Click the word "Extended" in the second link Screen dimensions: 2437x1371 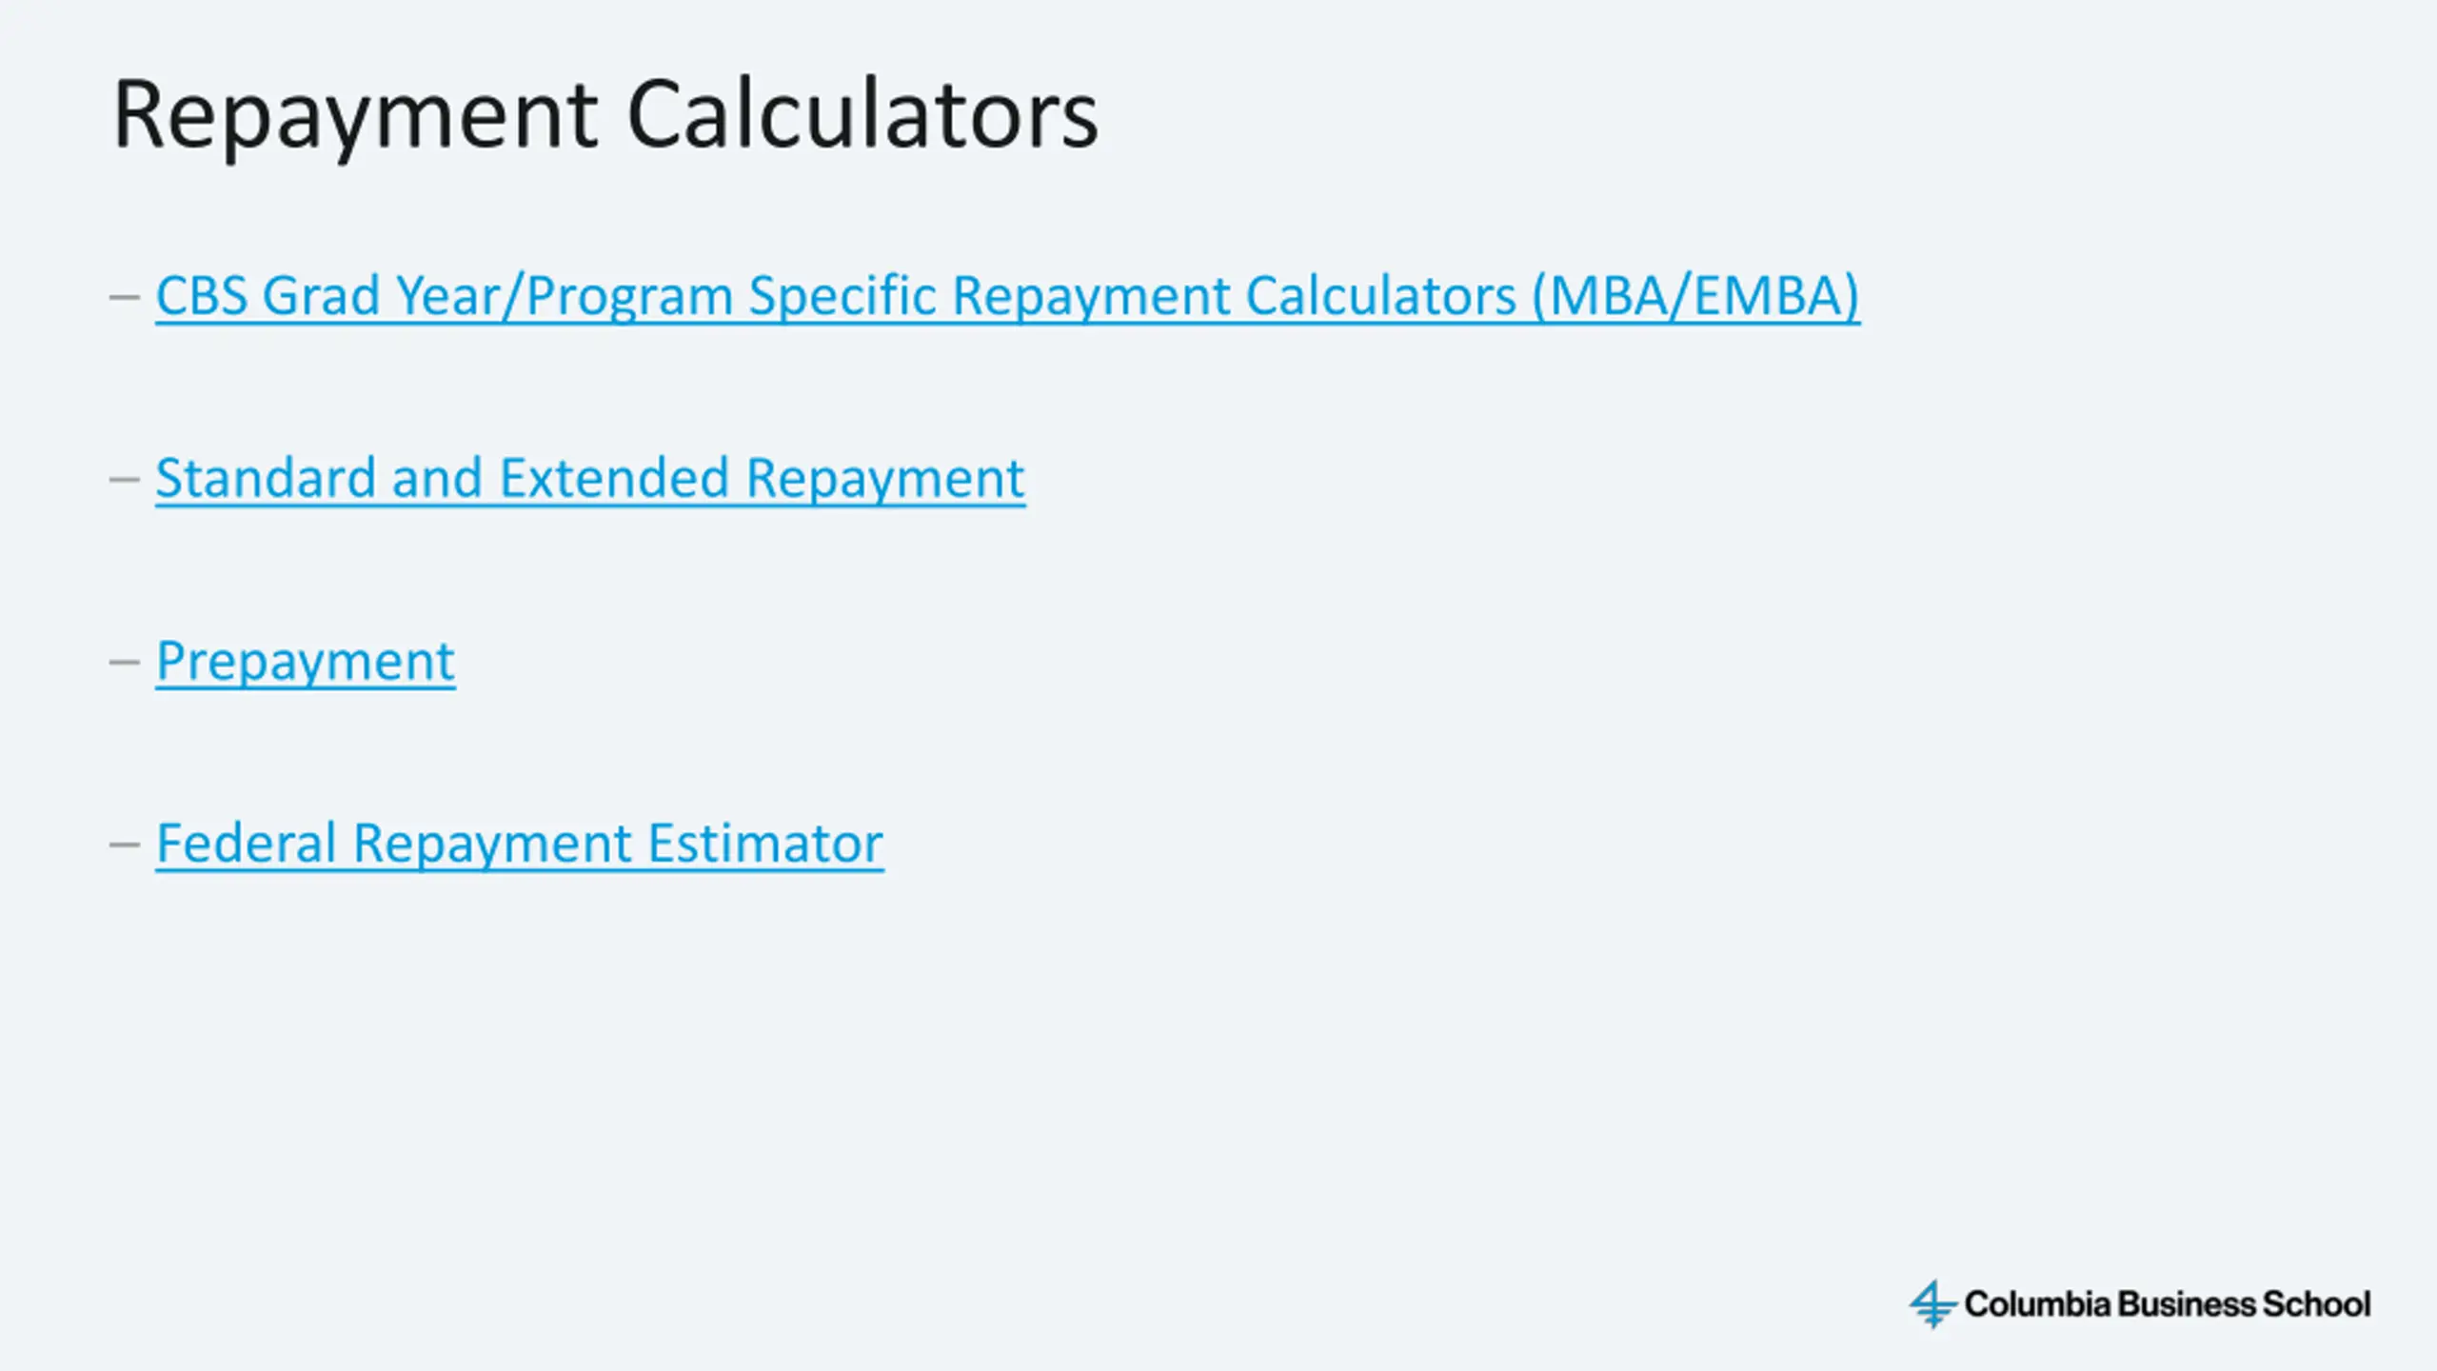click(614, 478)
